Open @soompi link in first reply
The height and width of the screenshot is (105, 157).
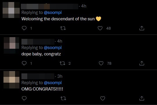coord(53,13)
